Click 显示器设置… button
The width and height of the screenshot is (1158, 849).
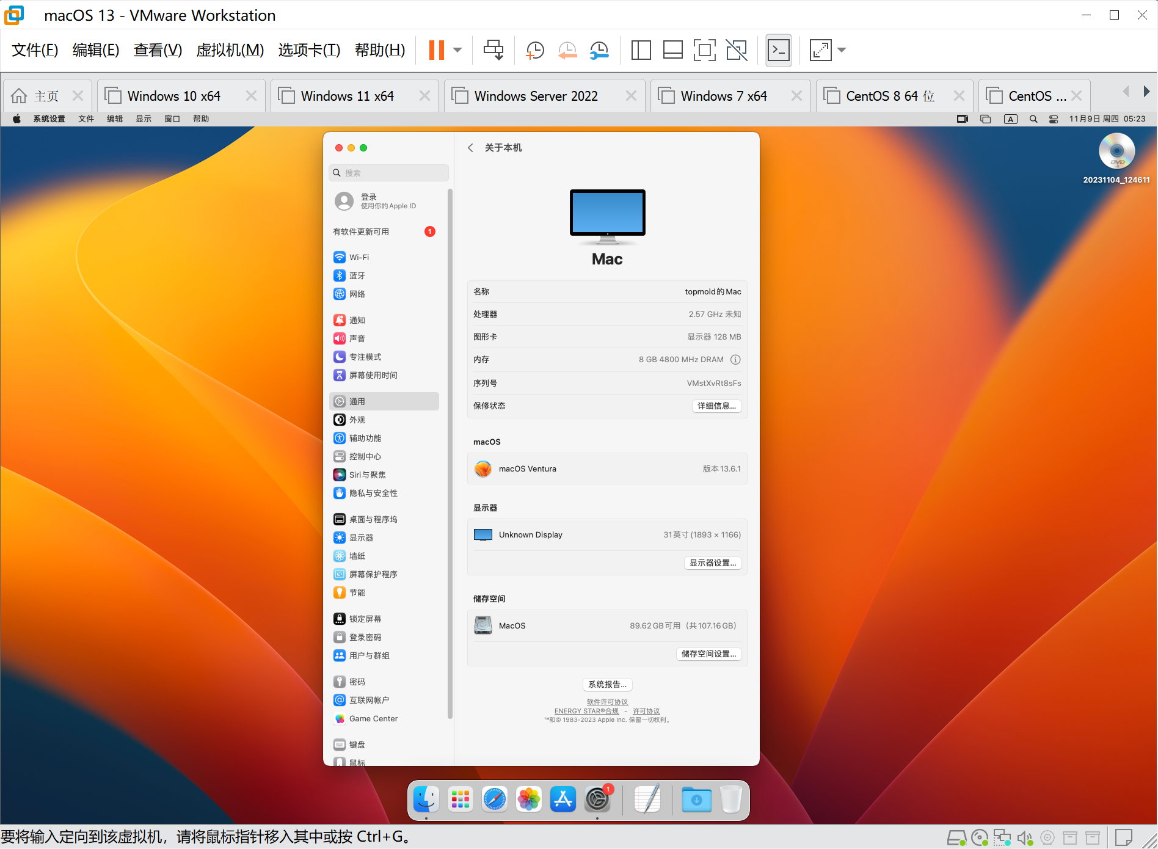[x=713, y=563]
